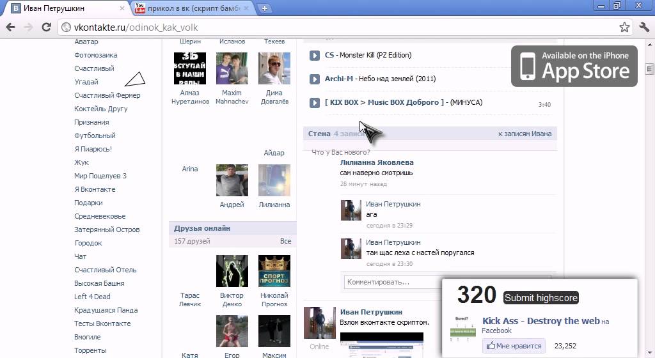Open the Друзья онлайн section header
The image size is (655, 358).
click(x=202, y=228)
